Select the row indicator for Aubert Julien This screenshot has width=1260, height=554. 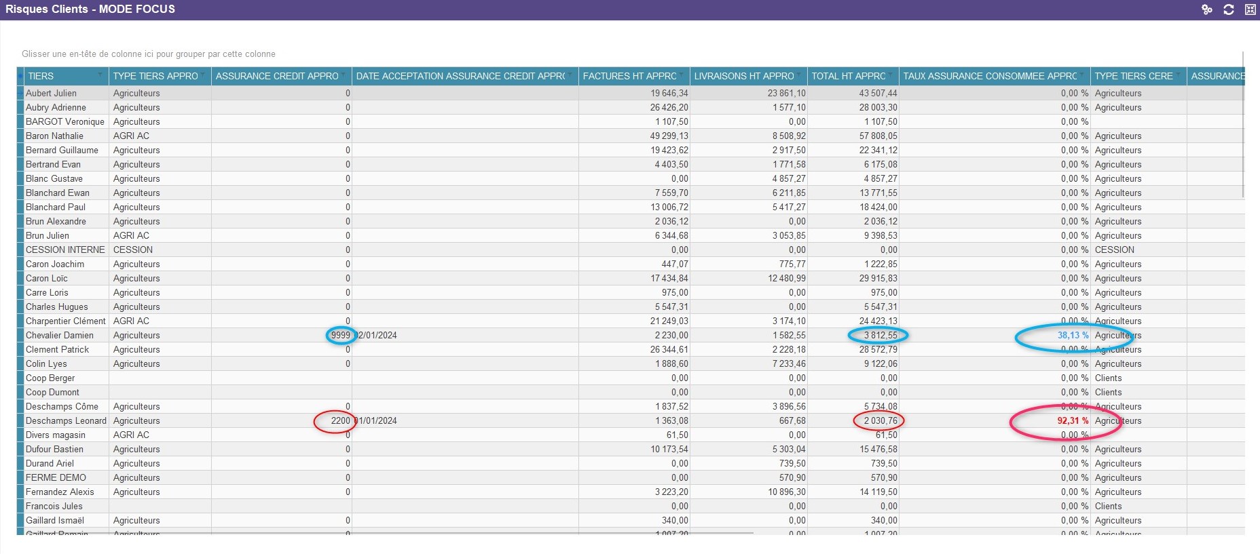coord(20,94)
